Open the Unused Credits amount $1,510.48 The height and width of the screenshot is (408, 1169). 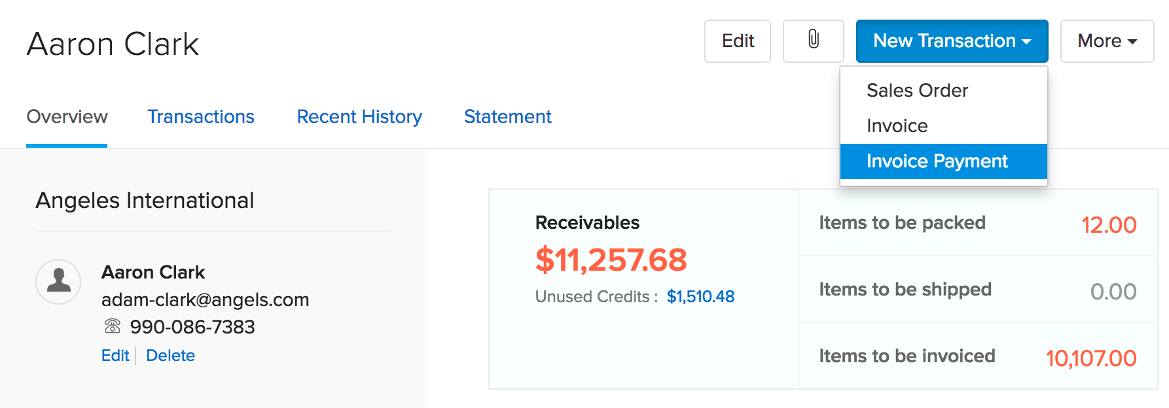tap(700, 296)
